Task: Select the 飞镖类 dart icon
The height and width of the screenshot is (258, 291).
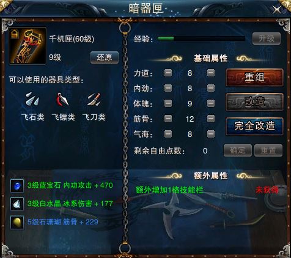Action: tap(63, 99)
